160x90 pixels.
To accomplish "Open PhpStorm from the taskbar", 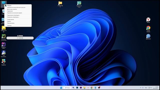I will (x=81, y=88).
